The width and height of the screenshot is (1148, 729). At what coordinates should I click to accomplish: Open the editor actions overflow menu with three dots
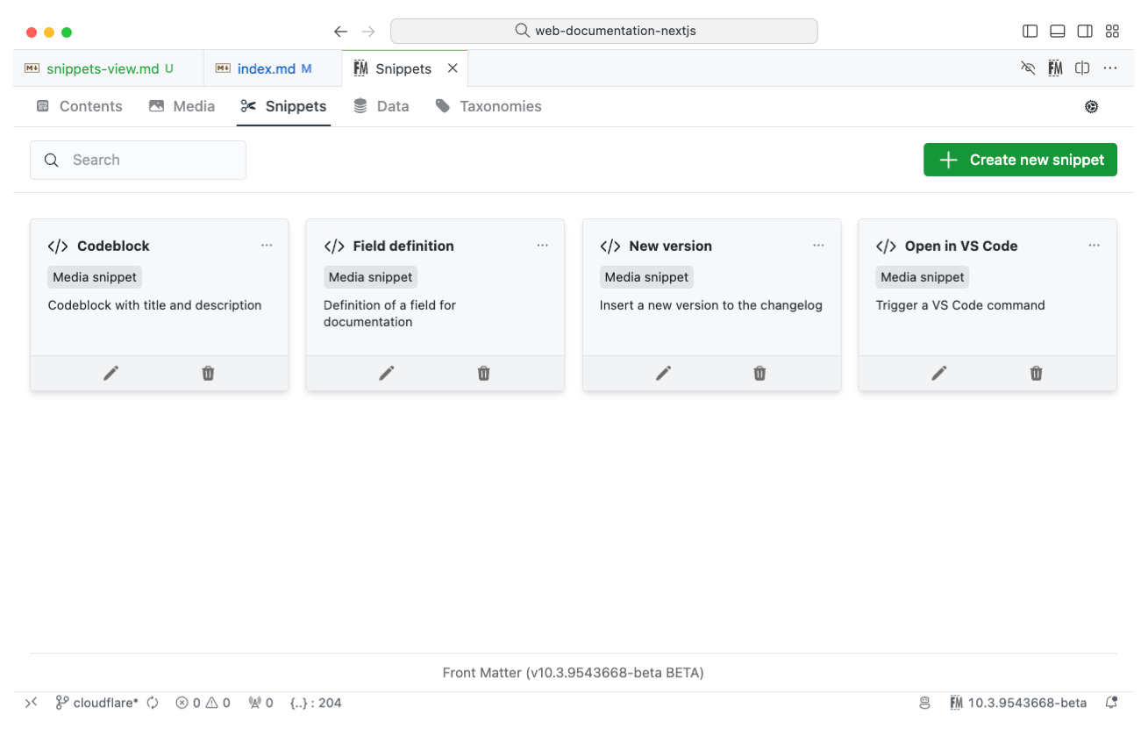pyautogui.click(x=1110, y=68)
